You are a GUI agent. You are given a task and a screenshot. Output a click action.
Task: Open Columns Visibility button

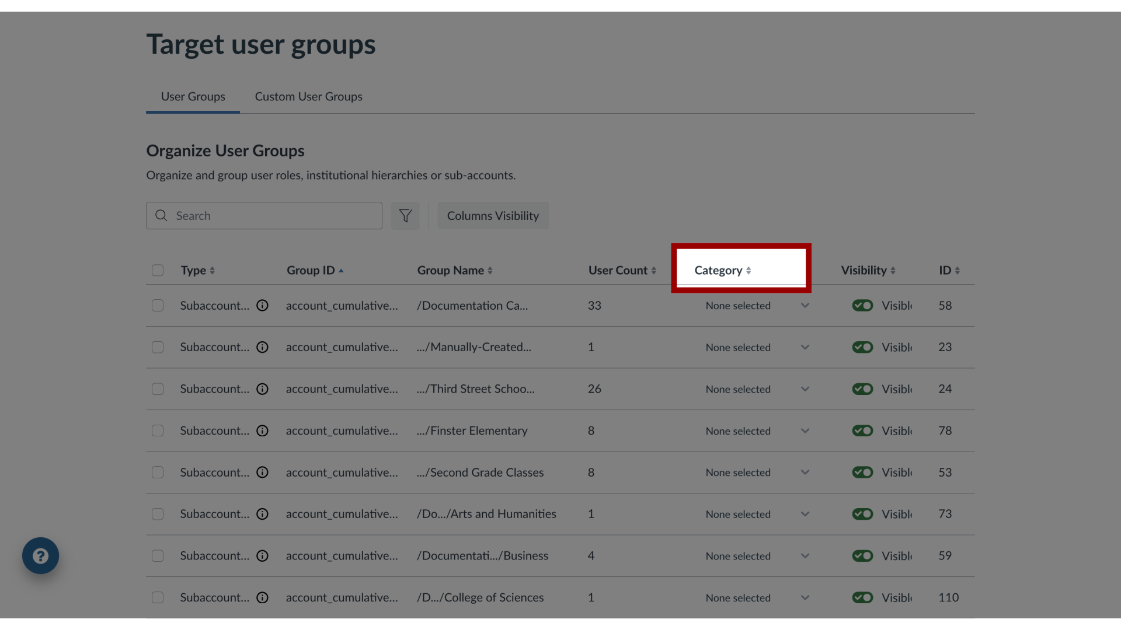coord(493,216)
